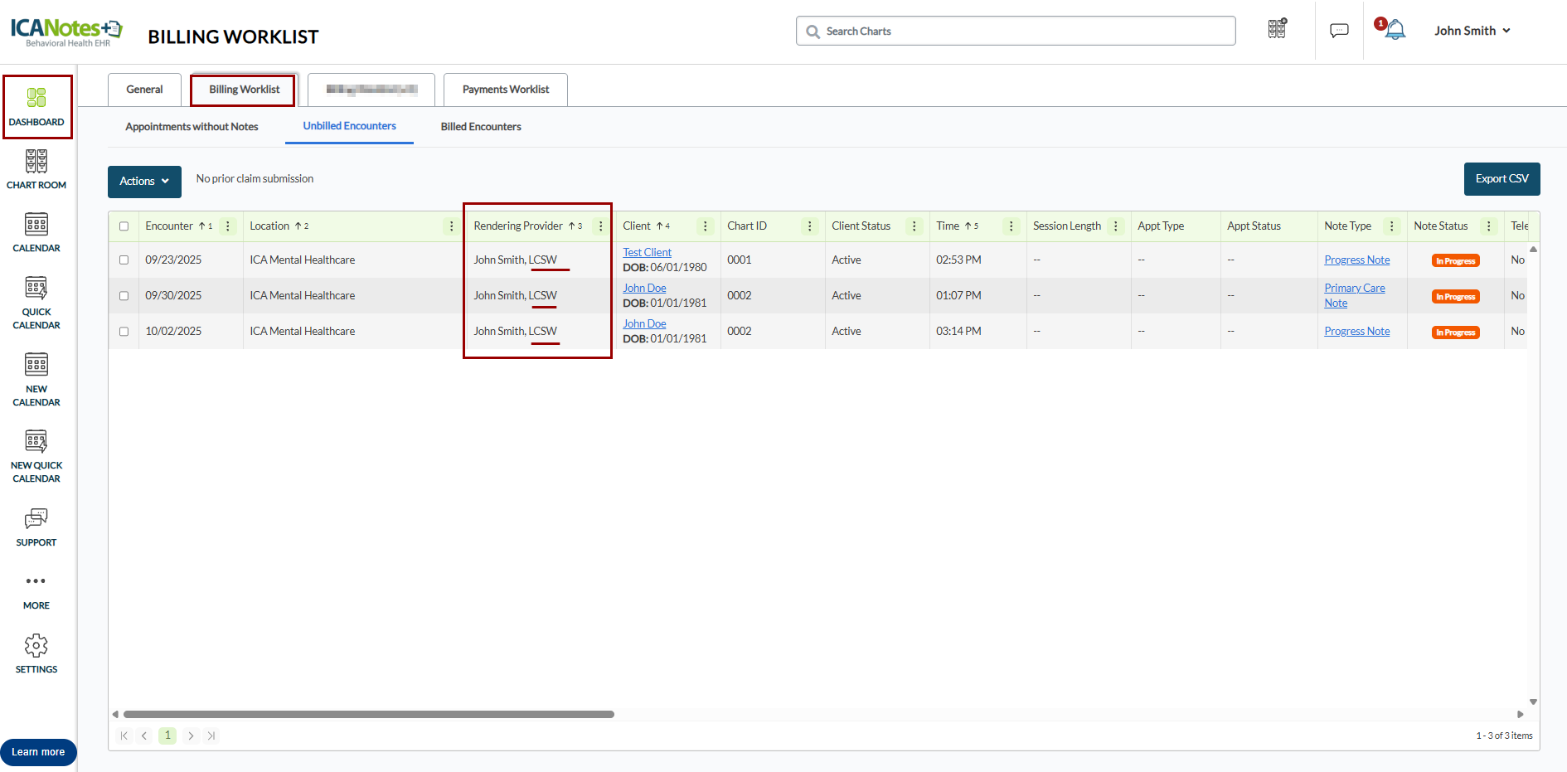Check the select-all checkbox in table header
The width and height of the screenshot is (1567, 772).
click(124, 226)
